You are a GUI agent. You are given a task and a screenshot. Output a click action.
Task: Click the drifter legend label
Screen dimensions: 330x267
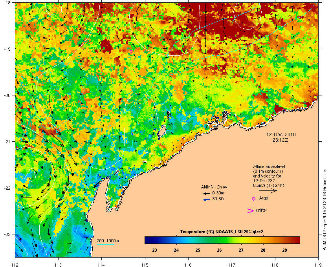point(261,210)
